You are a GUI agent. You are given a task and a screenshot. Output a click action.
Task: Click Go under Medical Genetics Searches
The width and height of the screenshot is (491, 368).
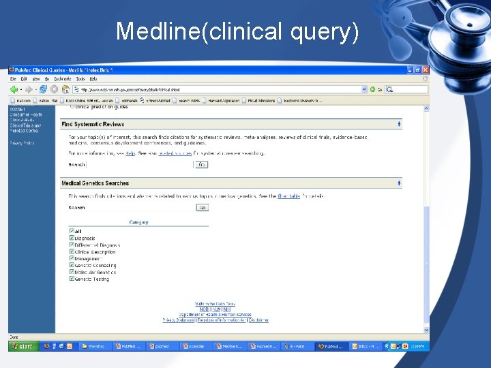click(203, 207)
